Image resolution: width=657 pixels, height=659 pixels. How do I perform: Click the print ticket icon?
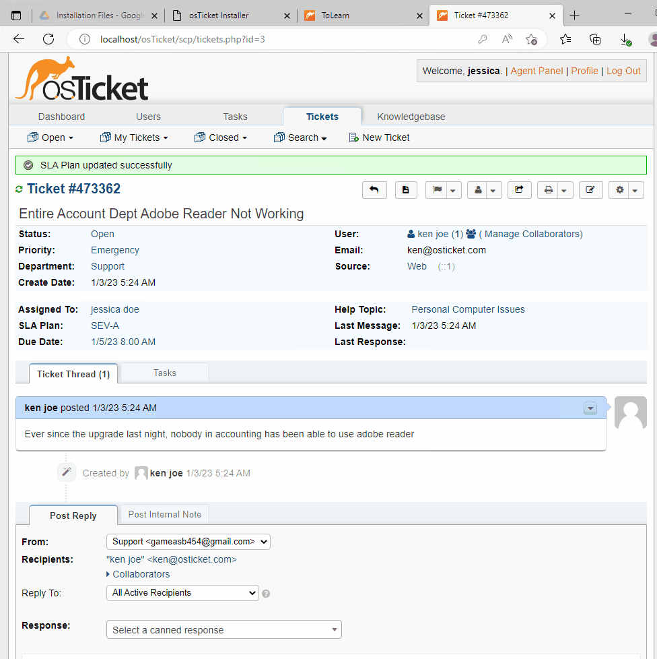click(548, 190)
